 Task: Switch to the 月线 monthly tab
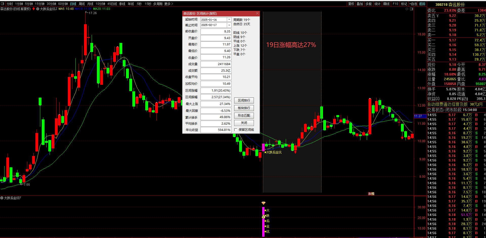[90, 4]
